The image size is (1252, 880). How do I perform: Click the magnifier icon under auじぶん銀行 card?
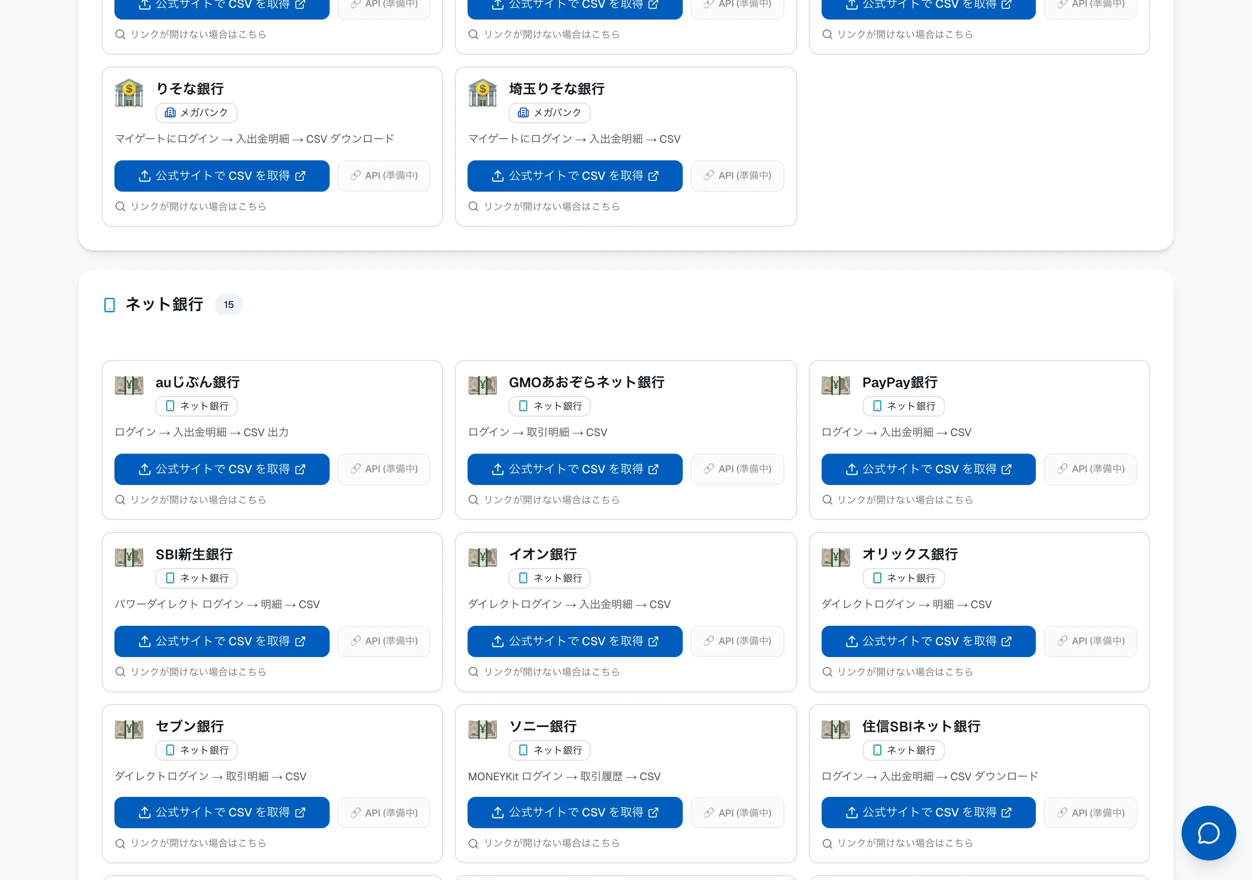coord(120,500)
